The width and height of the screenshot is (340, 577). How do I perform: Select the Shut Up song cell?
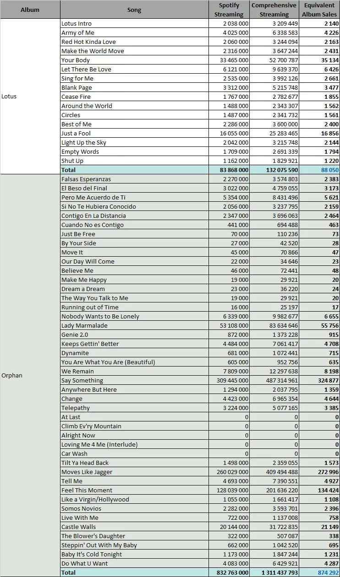pos(134,161)
